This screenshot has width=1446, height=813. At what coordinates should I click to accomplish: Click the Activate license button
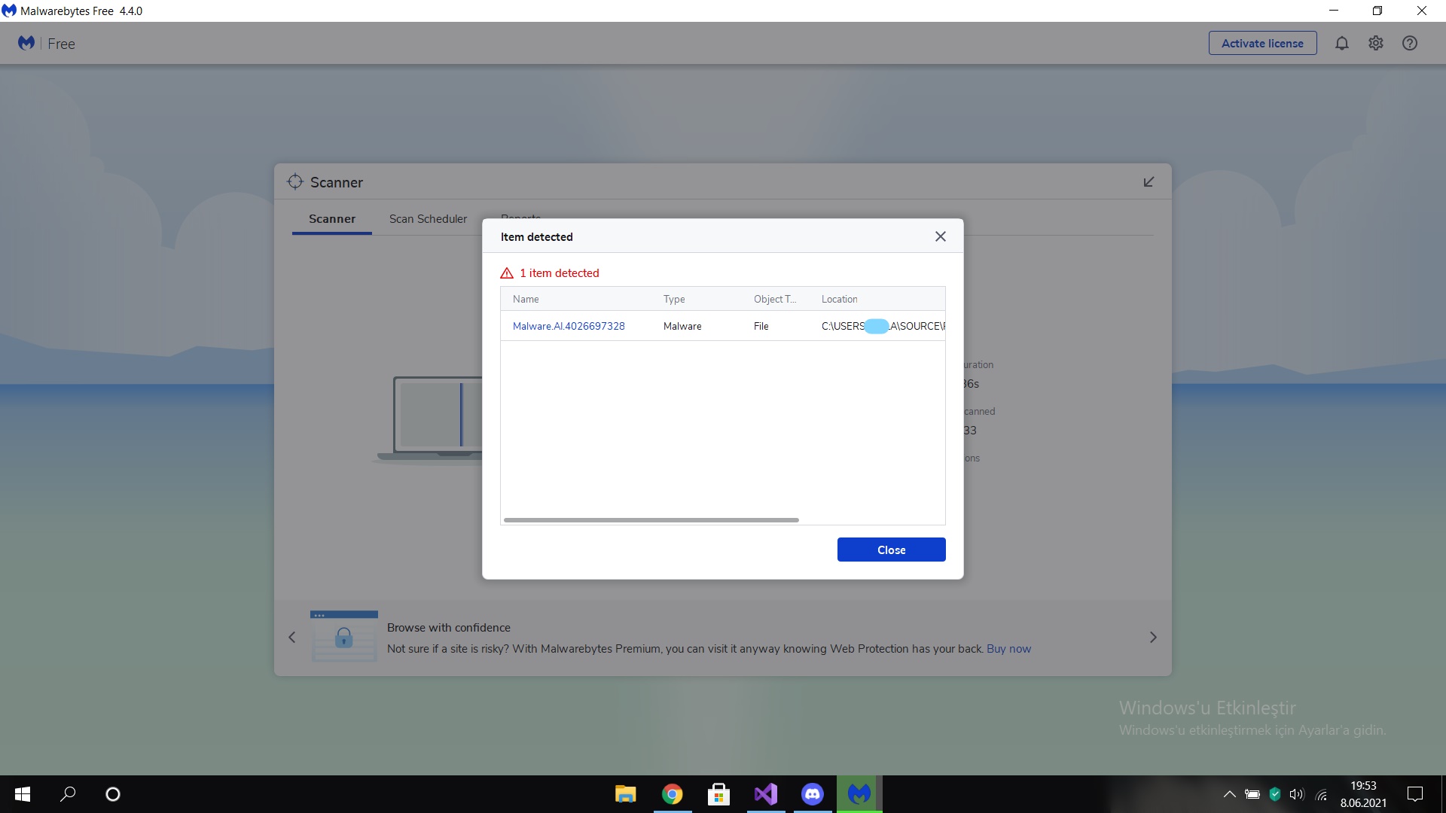click(1262, 44)
